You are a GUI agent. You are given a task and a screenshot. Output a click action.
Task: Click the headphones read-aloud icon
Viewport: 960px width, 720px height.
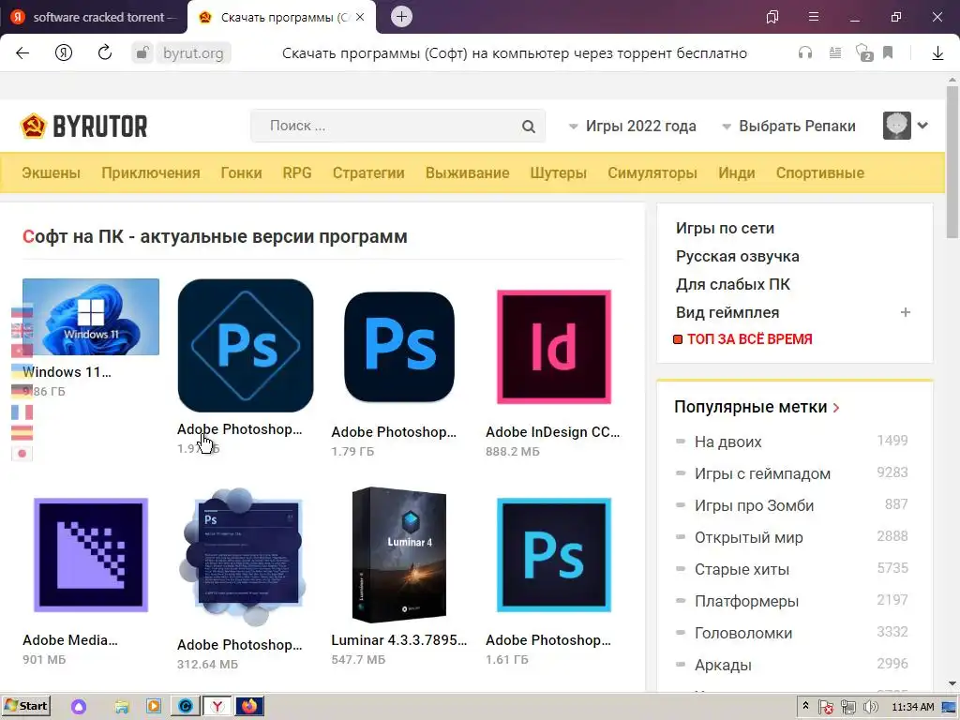pos(805,53)
